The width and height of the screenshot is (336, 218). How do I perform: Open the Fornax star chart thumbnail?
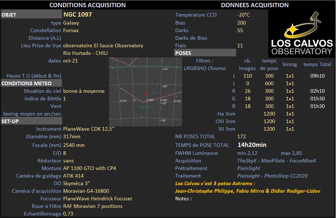(146, 92)
